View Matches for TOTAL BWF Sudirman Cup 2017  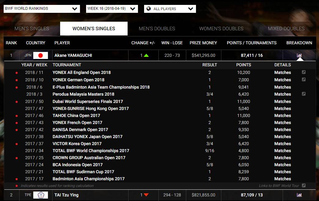point(283,172)
